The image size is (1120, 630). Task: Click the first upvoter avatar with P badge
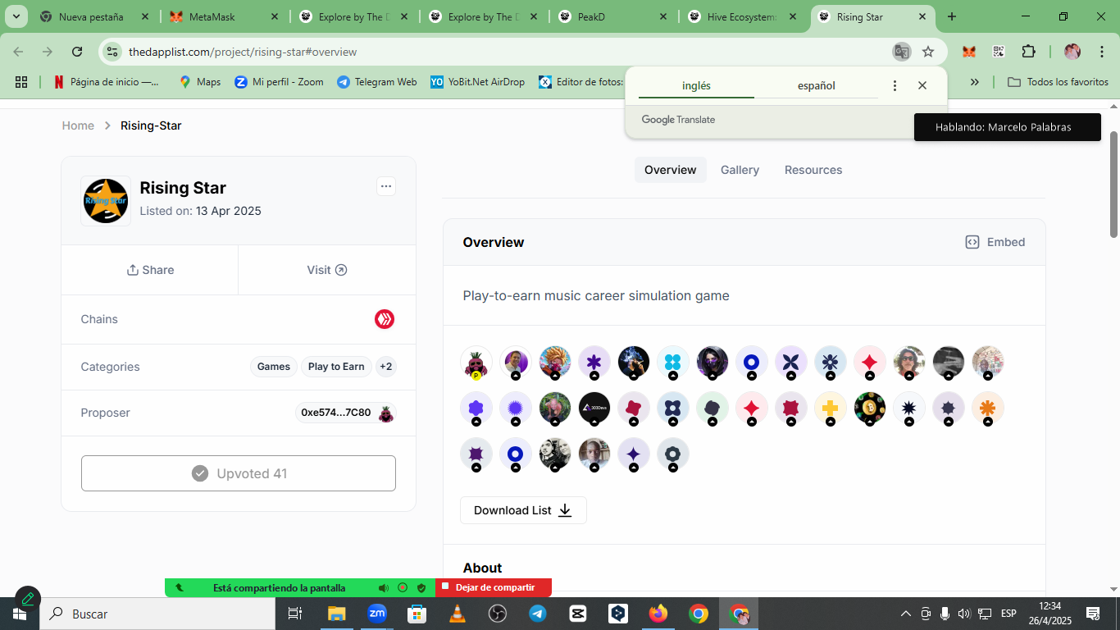click(x=476, y=362)
